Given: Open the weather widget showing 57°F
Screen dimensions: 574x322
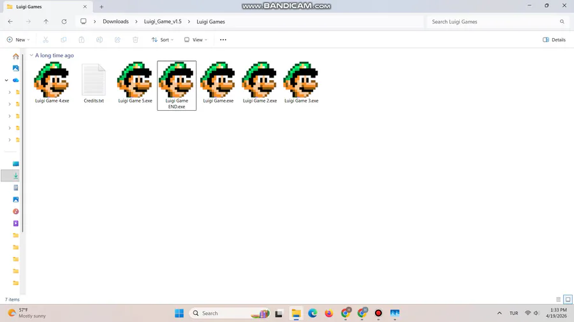Looking at the screenshot, I should [27, 313].
